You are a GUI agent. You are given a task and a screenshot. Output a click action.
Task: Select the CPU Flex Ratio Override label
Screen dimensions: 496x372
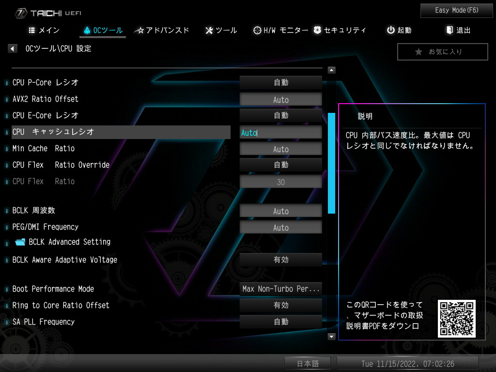(x=61, y=165)
